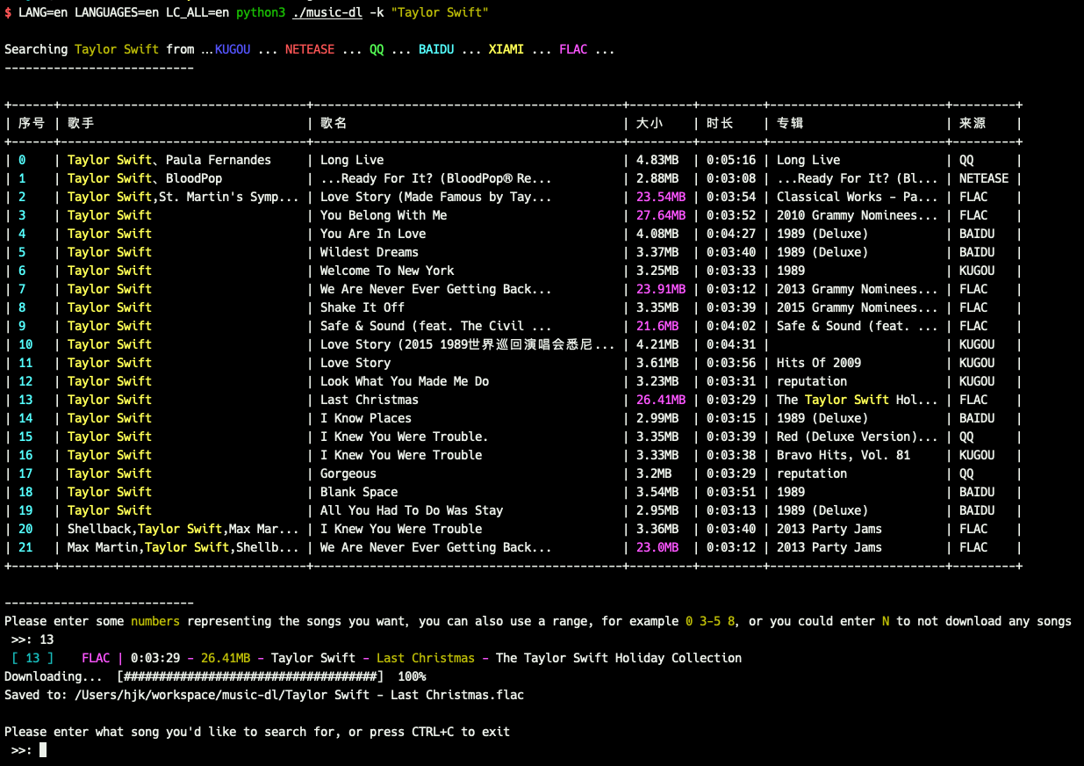Click the song "Love Story (2015 1989世界巡回演唱会悉尼..."
The width and height of the screenshot is (1084, 766).
468,344
